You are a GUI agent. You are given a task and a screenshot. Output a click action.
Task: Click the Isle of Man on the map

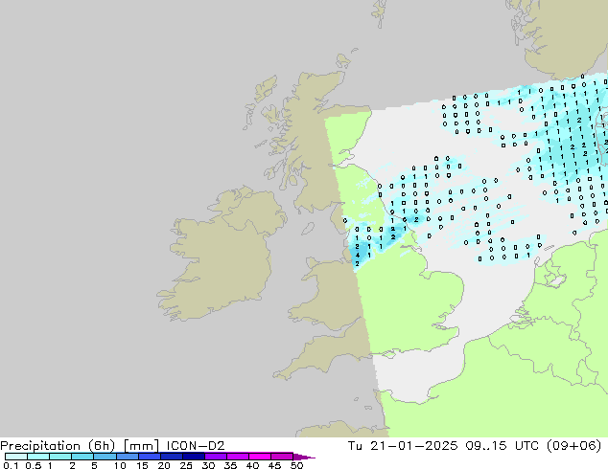click(x=308, y=229)
